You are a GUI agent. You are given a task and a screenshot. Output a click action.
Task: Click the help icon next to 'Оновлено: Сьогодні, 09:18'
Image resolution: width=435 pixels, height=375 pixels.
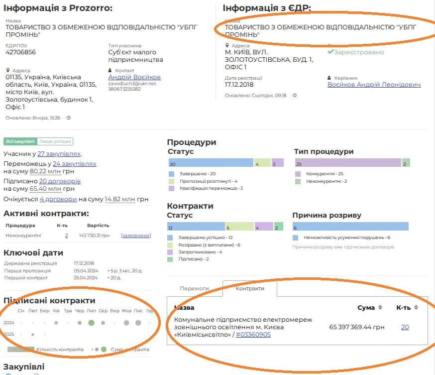[295, 96]
